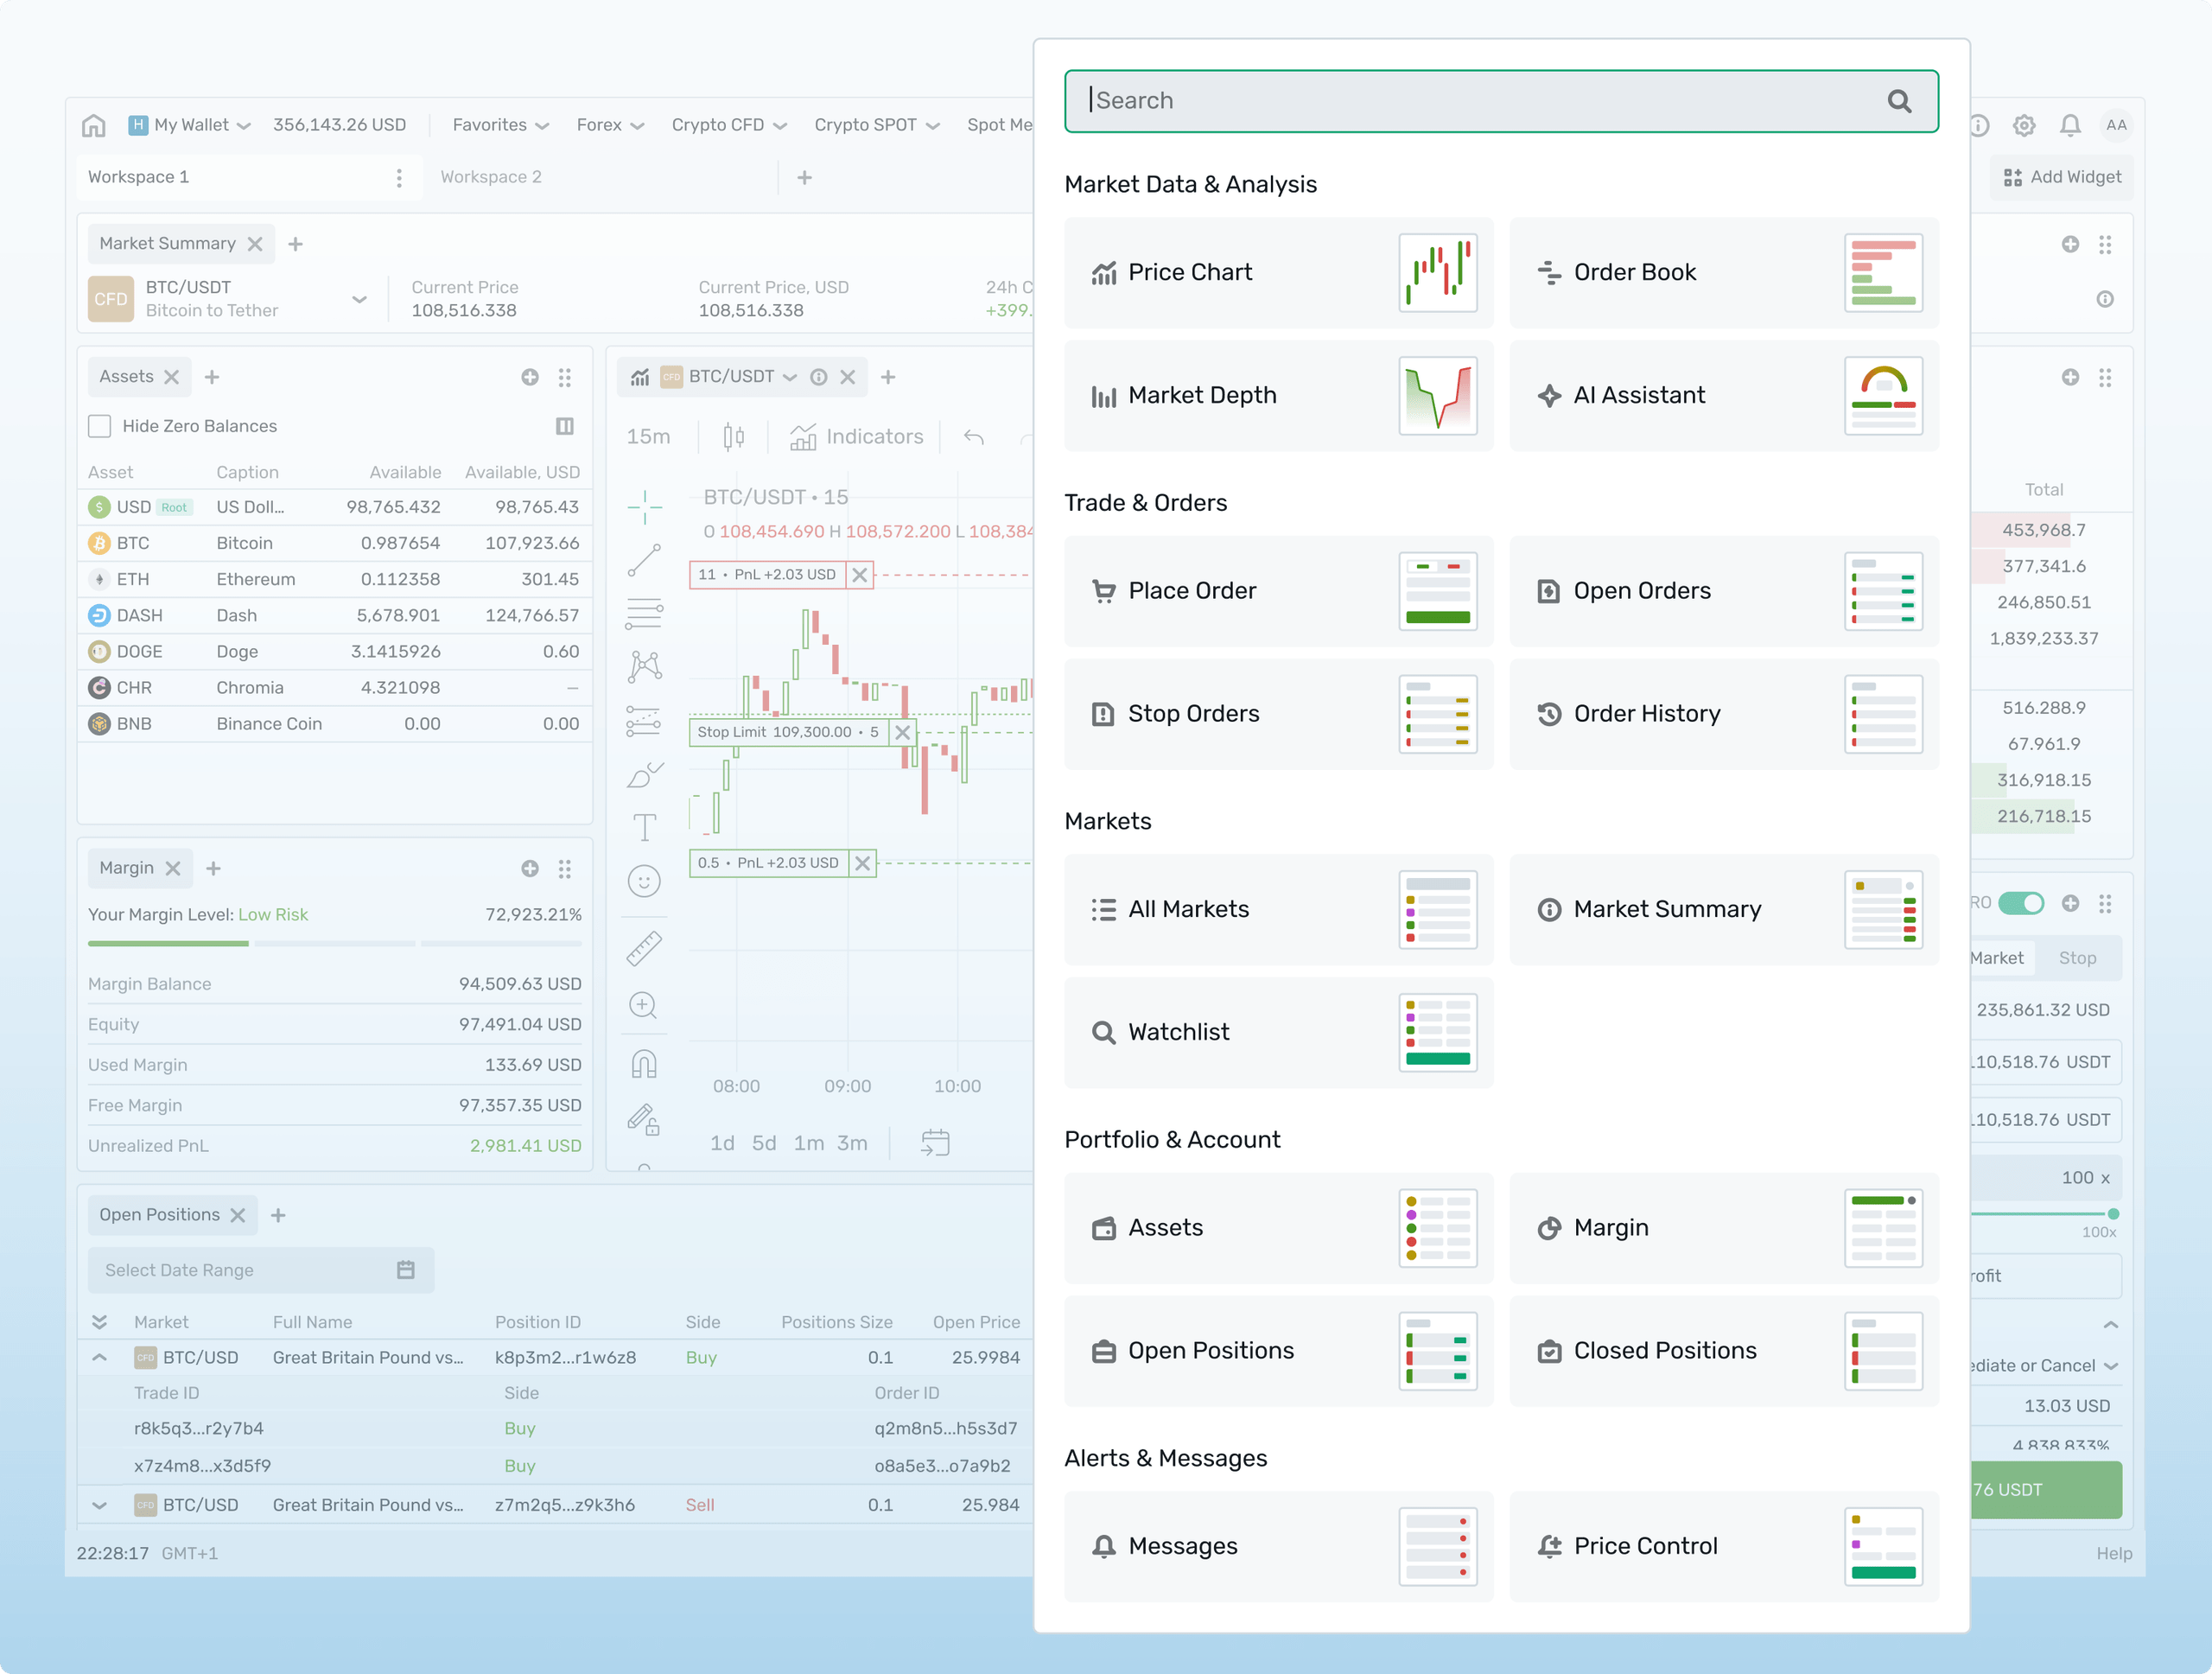Viewport: 2212px width, 1674px height.
Task: Open the Select Date Range field
Action: point(261,1270)
